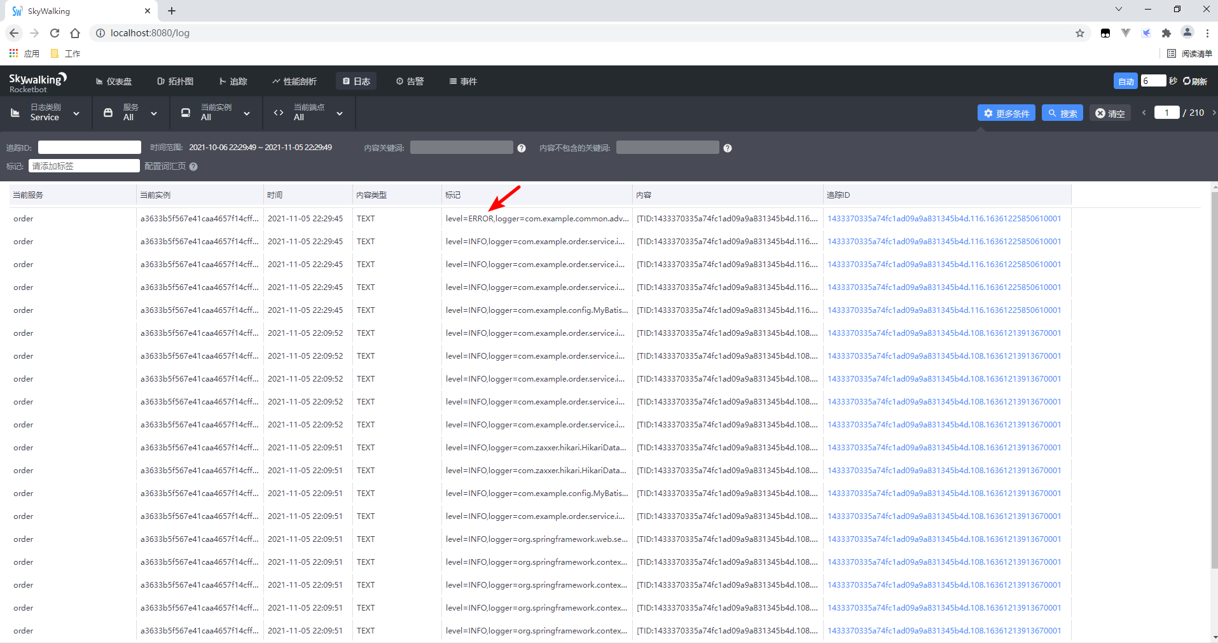This screenshot has width=1218, height=643.
Task: Click the 时间范围 date range value
Action: [260, 148]
